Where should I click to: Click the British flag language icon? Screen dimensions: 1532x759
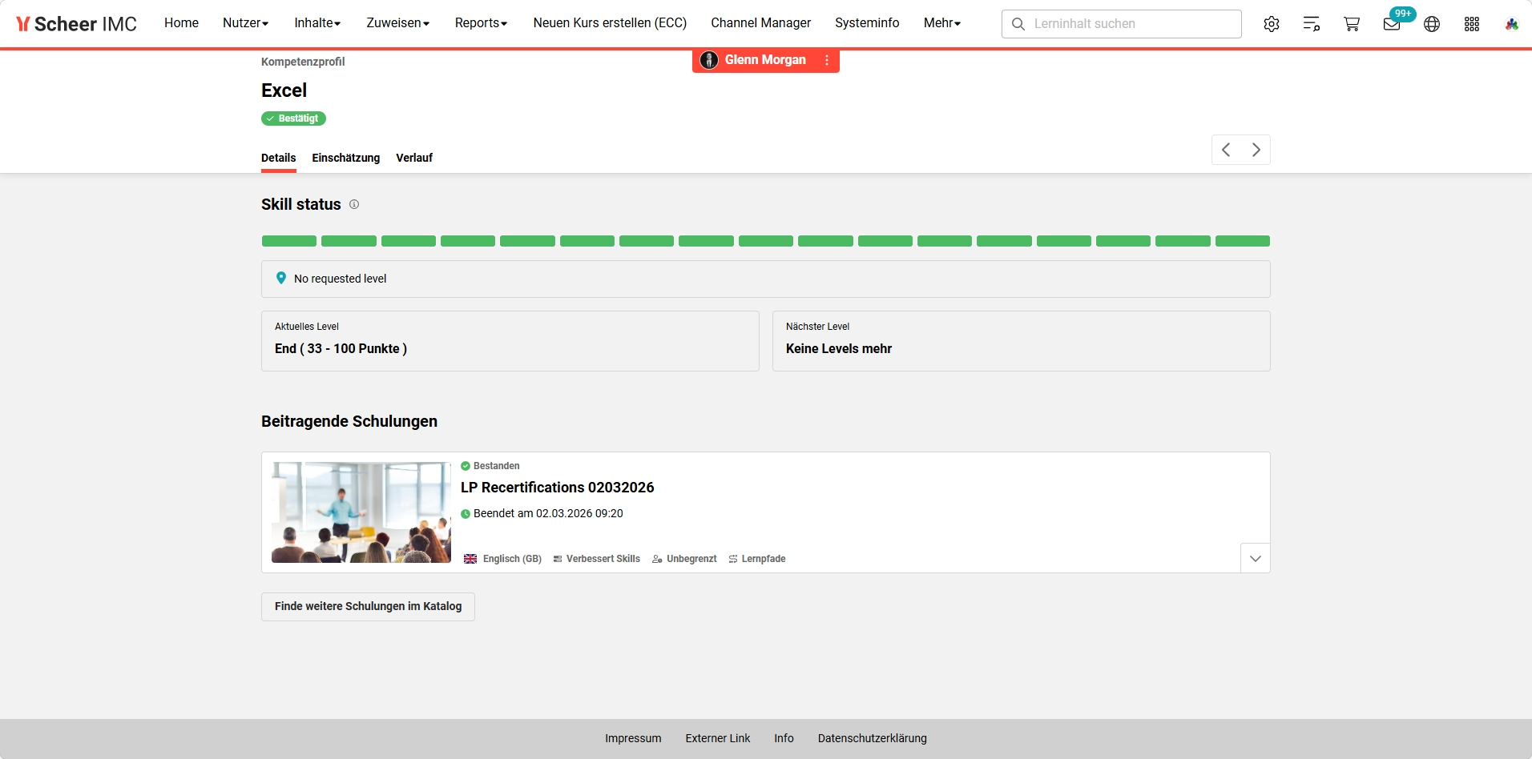470,559
